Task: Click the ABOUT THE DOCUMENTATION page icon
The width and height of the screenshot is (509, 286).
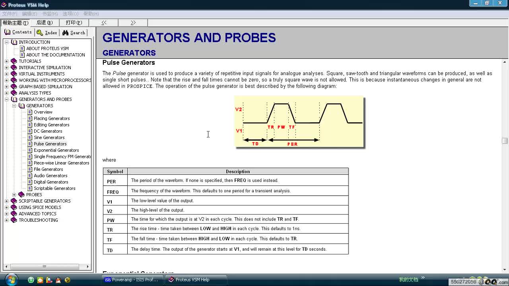Action: (22, 55)
